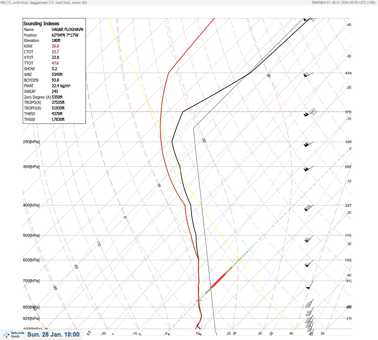
Task: Click the 500[hPa] pressure label
Action: click(31, 235)
